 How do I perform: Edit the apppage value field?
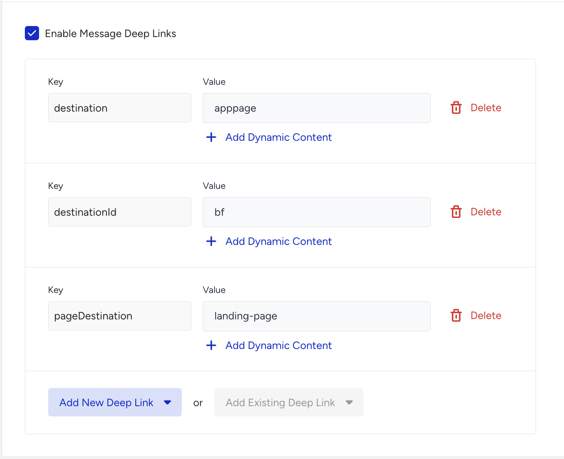coord(316,108)
